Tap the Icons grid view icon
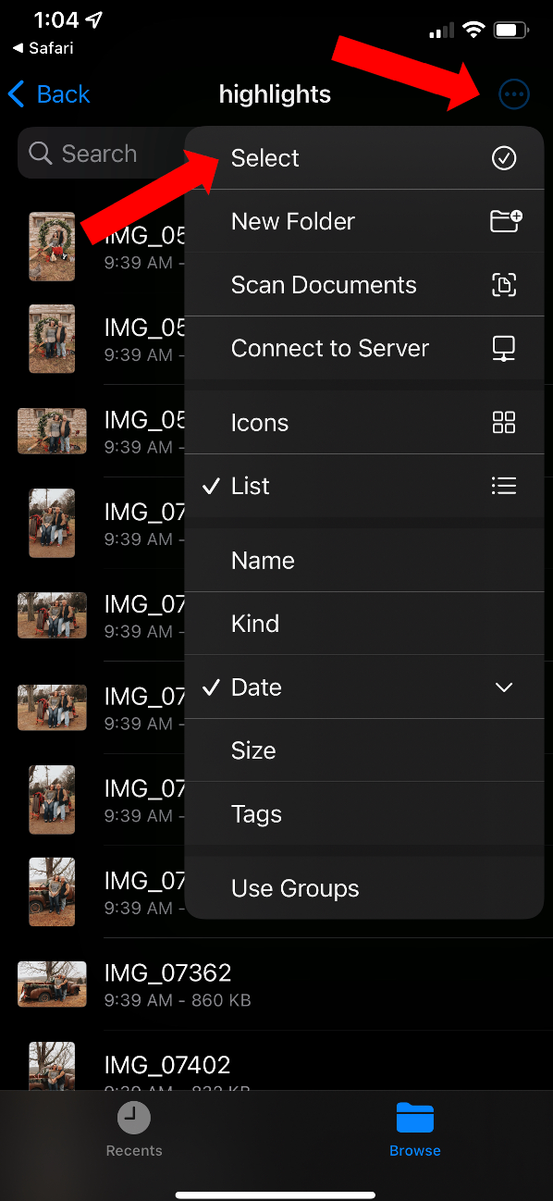The width and height of the screenshot is (553, 1201). [x=504, y=423]
